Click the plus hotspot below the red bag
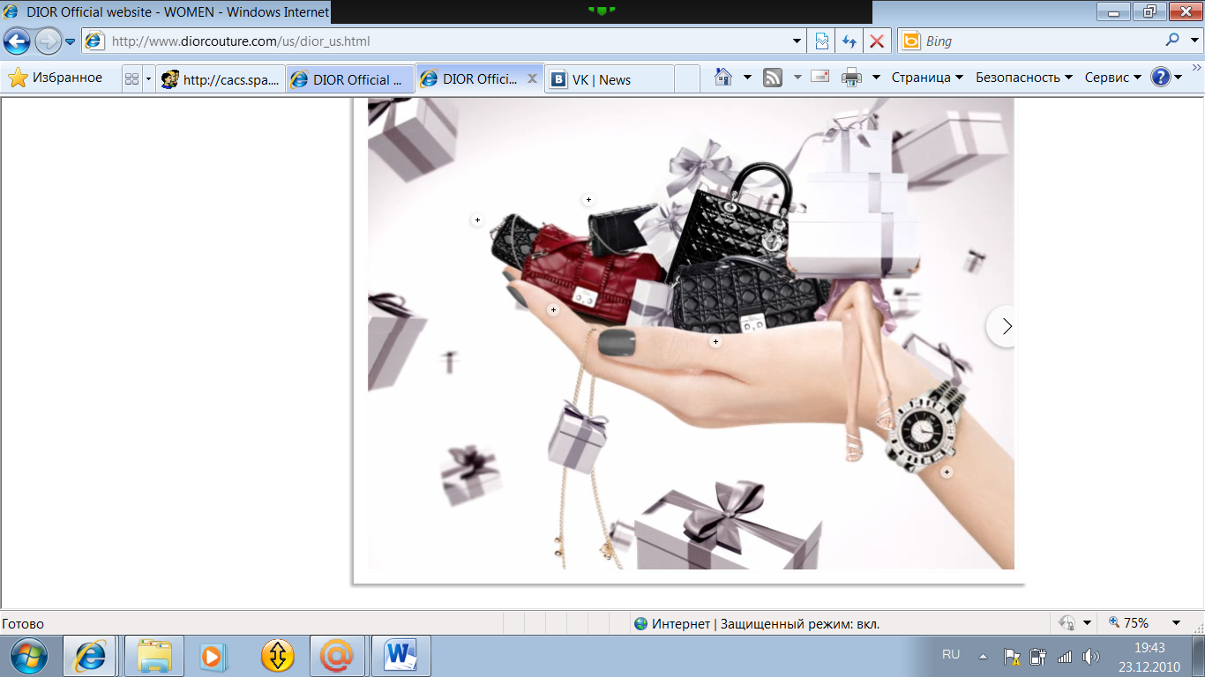The height and width of the screenshot is (677, 1205). coord(553,309)
